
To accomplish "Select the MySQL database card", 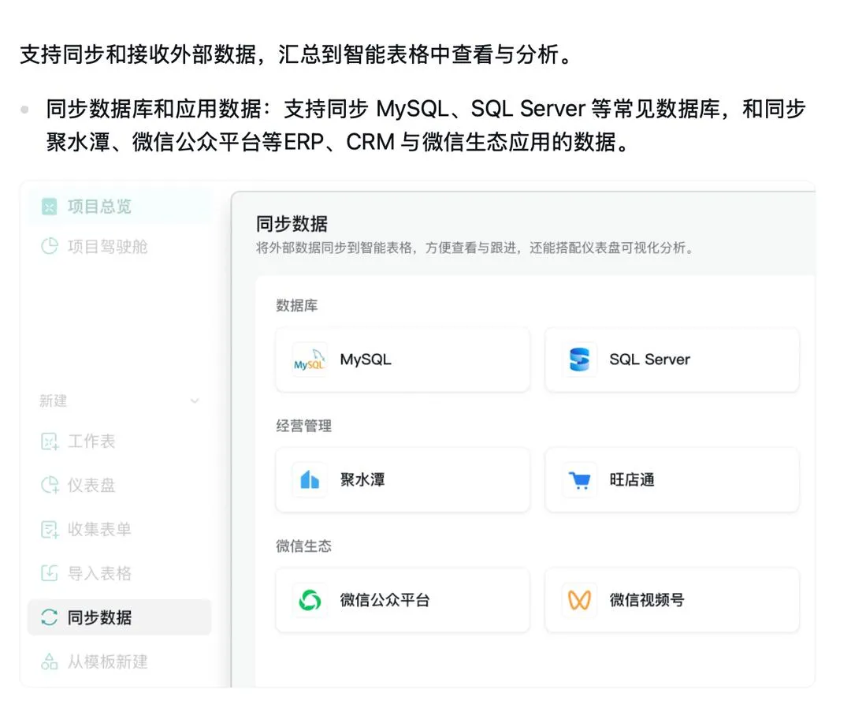I will [x=402, y=360].
